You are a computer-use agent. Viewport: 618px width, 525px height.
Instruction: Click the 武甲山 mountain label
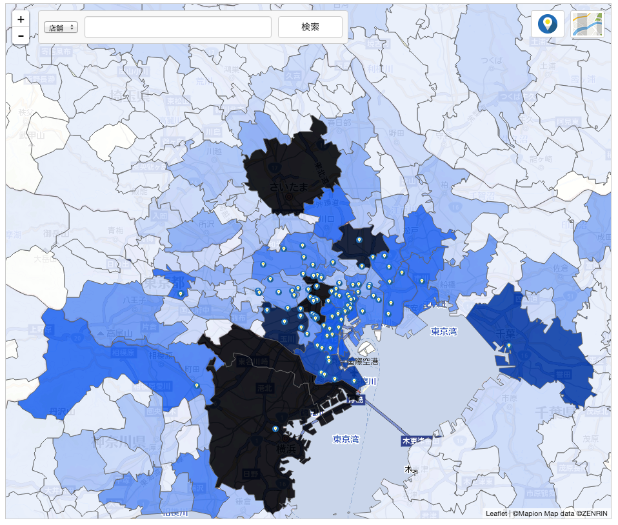pos(32,135)
